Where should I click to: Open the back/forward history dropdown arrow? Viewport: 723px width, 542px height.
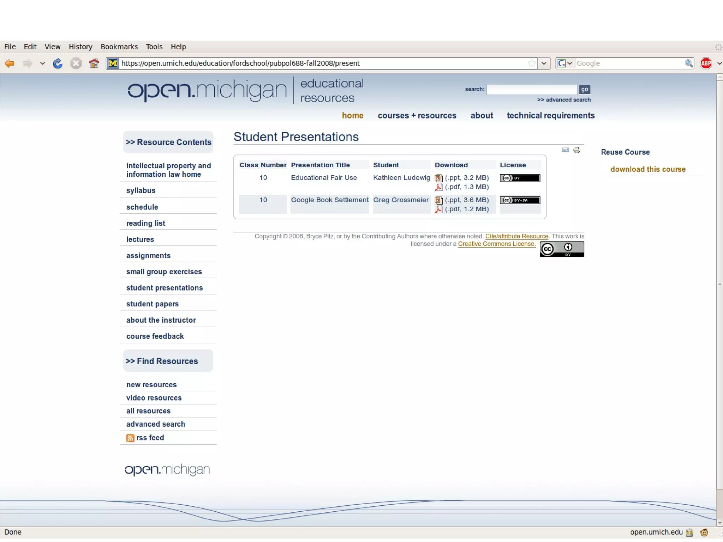pos(42,63)
